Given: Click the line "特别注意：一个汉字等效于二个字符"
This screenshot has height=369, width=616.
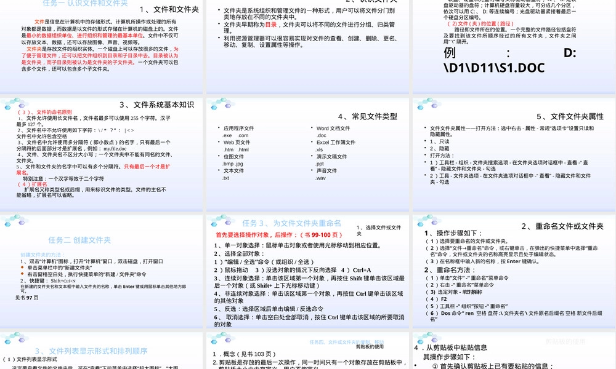Looking at the screenshot, I should point(63,178).
